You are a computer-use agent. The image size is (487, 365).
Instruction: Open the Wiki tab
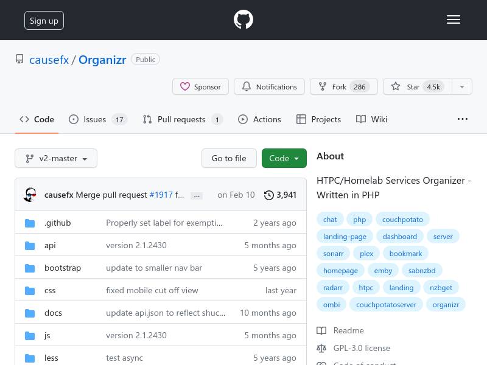[x=371, y=119]
